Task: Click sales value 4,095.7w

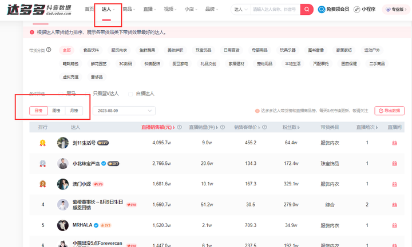Action: click(161, 143)
